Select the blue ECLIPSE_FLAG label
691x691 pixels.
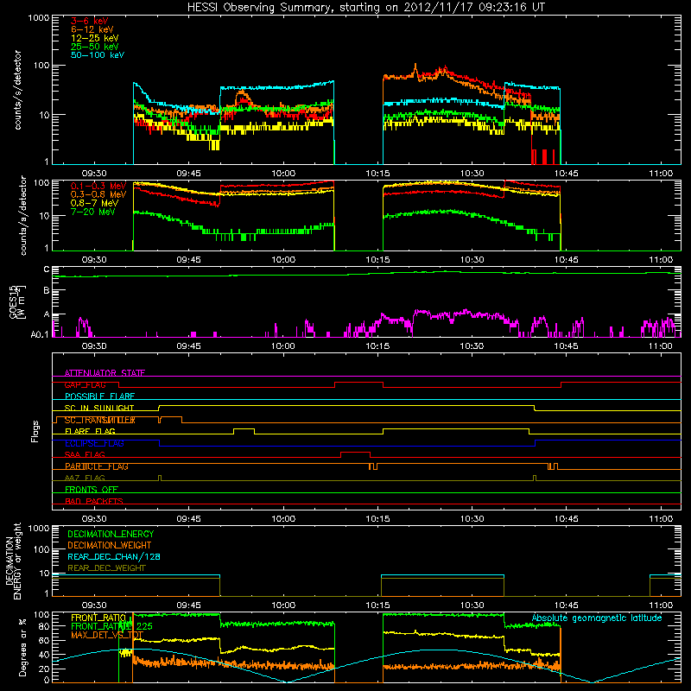94,443
